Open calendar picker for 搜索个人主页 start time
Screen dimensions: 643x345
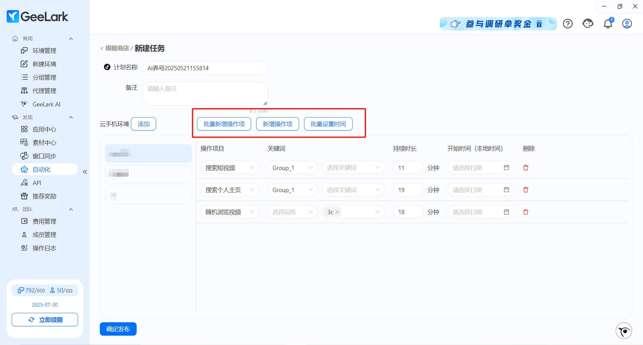tap(506, 190)
